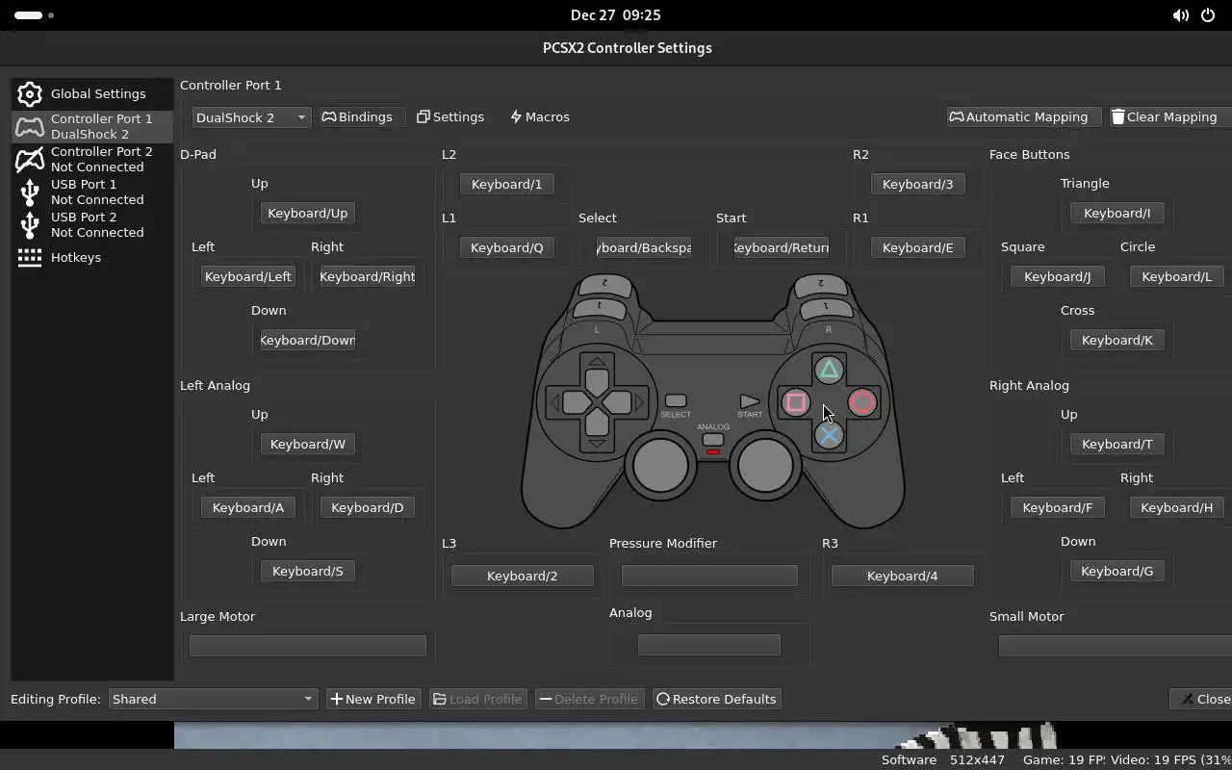Click the SELECT button on controller image
The width and height of the screenshot is (1232, 770).
(676, 400)
